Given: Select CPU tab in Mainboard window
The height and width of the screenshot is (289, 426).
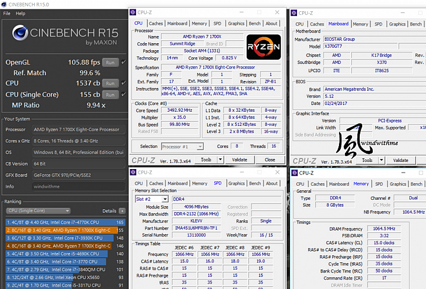Looking at the screenshot, I should click(x=299, y=24).
